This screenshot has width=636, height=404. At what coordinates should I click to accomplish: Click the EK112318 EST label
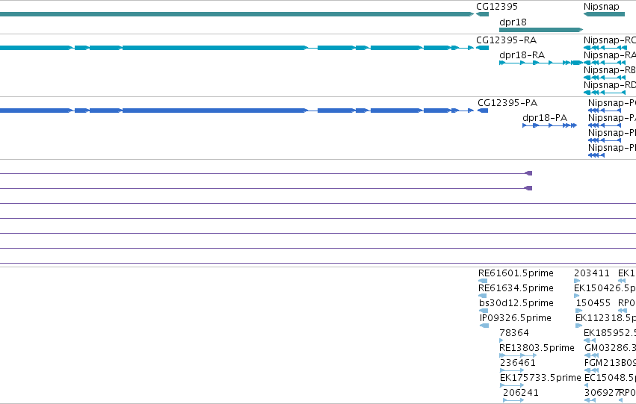coord(605,318)
